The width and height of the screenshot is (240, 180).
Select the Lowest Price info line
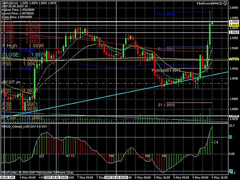(x=18, y=13)
